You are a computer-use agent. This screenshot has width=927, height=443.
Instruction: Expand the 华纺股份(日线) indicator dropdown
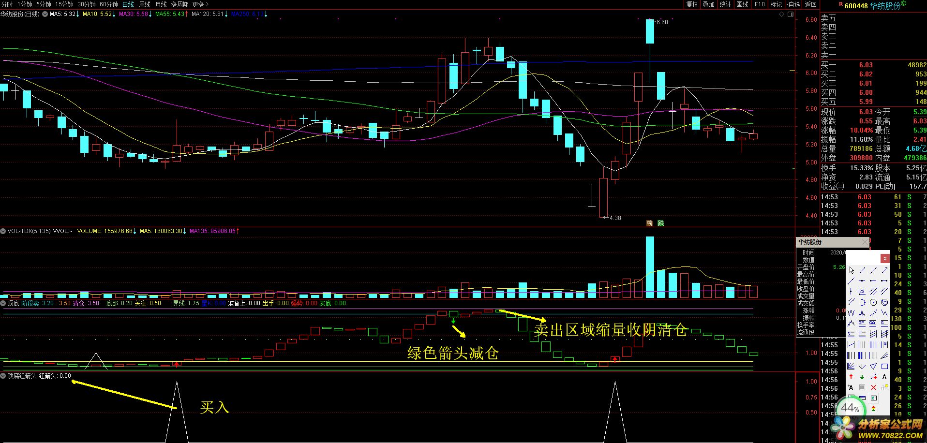tap(45, 14)
